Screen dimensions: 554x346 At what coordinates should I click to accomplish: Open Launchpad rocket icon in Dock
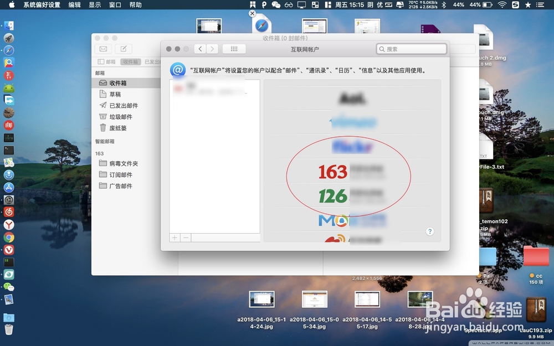click(9, 38)
